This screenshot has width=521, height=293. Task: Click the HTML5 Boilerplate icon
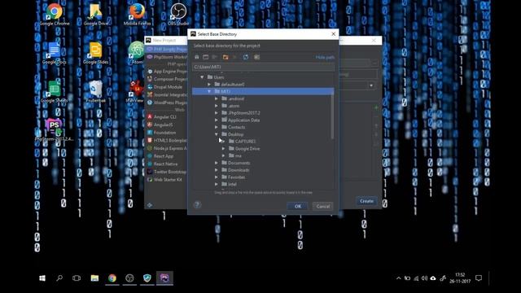(150, 140)
